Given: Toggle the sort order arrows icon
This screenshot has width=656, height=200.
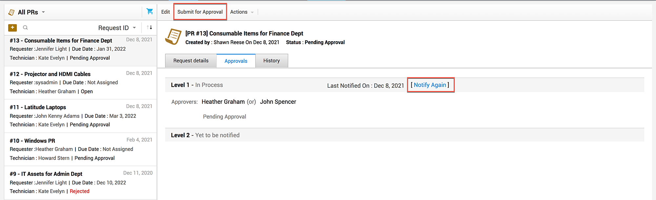Looking at the screenshot, I should tap(150, 27).
